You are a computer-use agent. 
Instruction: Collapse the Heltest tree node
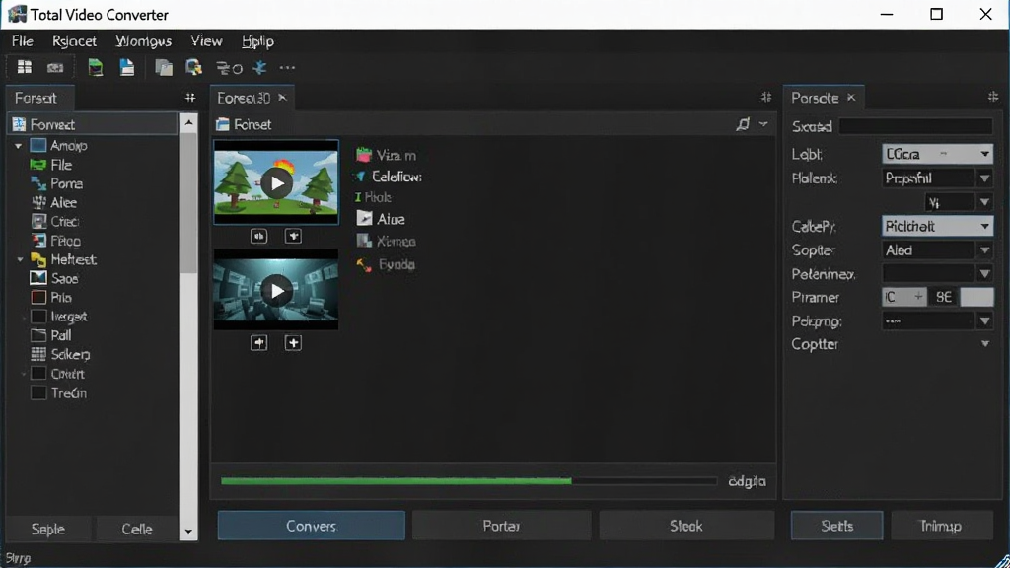pyautogui.click(x=20, y=260)
